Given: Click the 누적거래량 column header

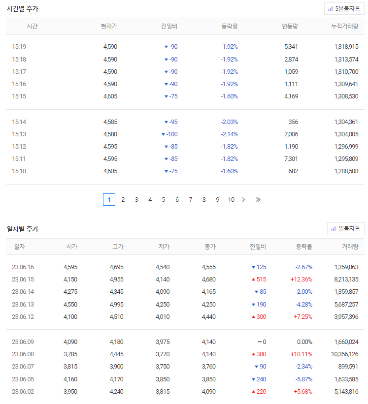Looking at the screenshot, I should click(x=345, y=26).
